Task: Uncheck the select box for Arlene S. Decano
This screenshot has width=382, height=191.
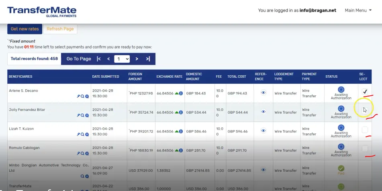Action: (365, 92)
